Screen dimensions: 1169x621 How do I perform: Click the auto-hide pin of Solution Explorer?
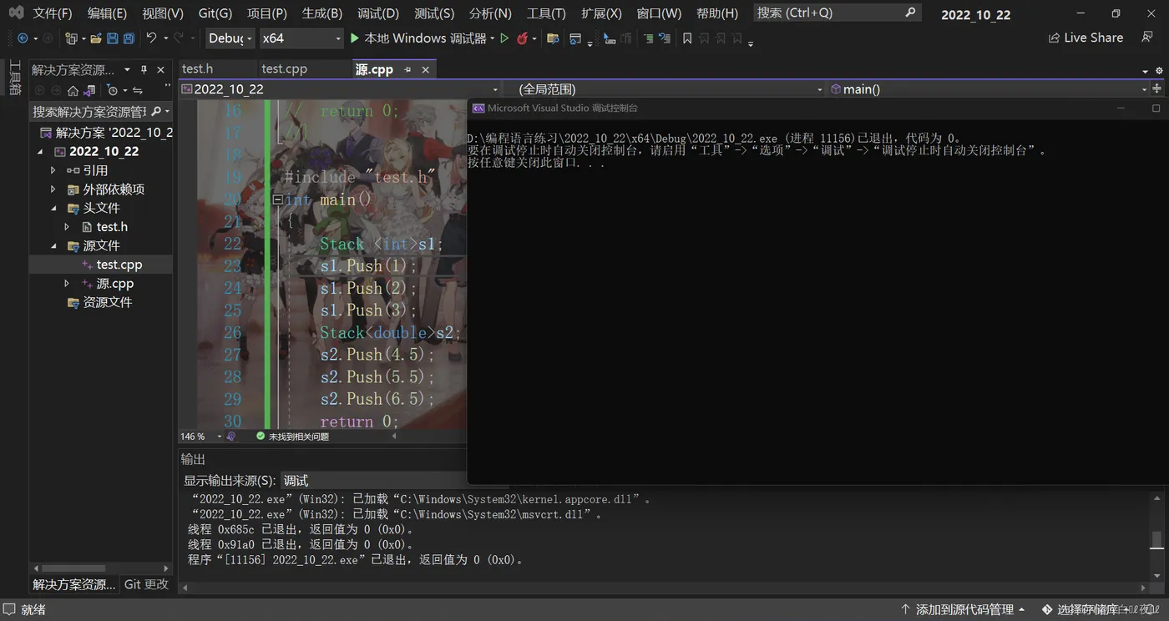144,69
